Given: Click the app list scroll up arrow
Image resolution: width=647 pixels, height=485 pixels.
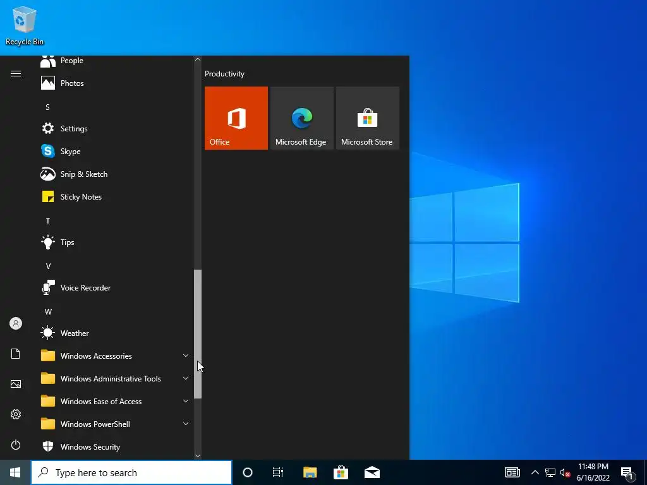Looking at the screenshot, I should [198, 59].
